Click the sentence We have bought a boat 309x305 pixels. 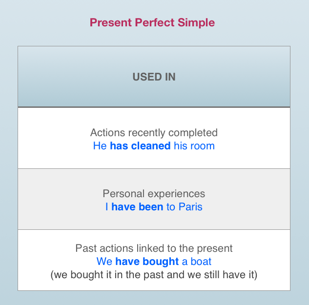[154, 262]
